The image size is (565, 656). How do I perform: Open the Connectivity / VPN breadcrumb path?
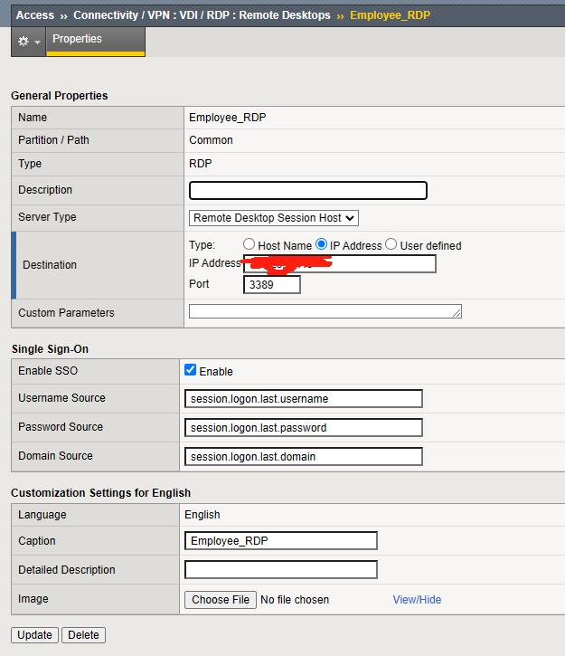pos(202,15)
